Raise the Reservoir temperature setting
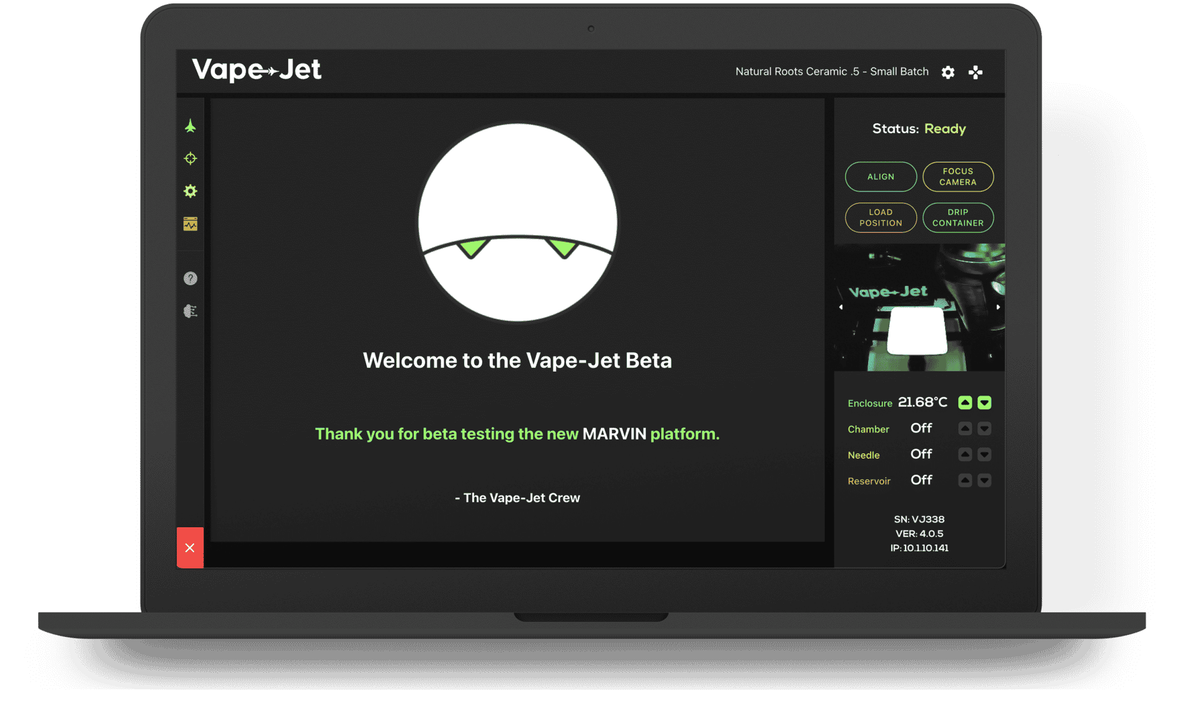The image size is (1179, 703). pos(965,480)
